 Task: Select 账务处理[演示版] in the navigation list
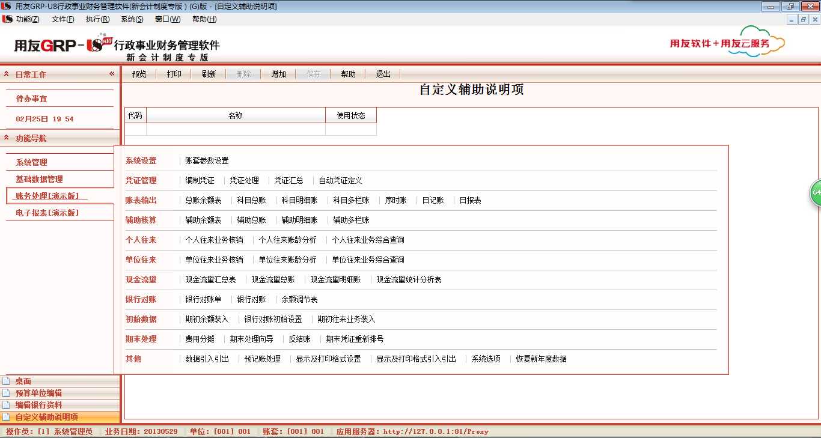click(x=47, y=196)
